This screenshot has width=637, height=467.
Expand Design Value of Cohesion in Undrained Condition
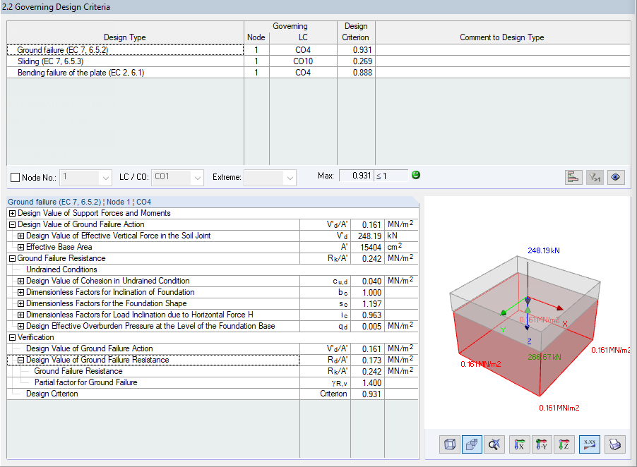pyautogui.click(x=20, y=281)
